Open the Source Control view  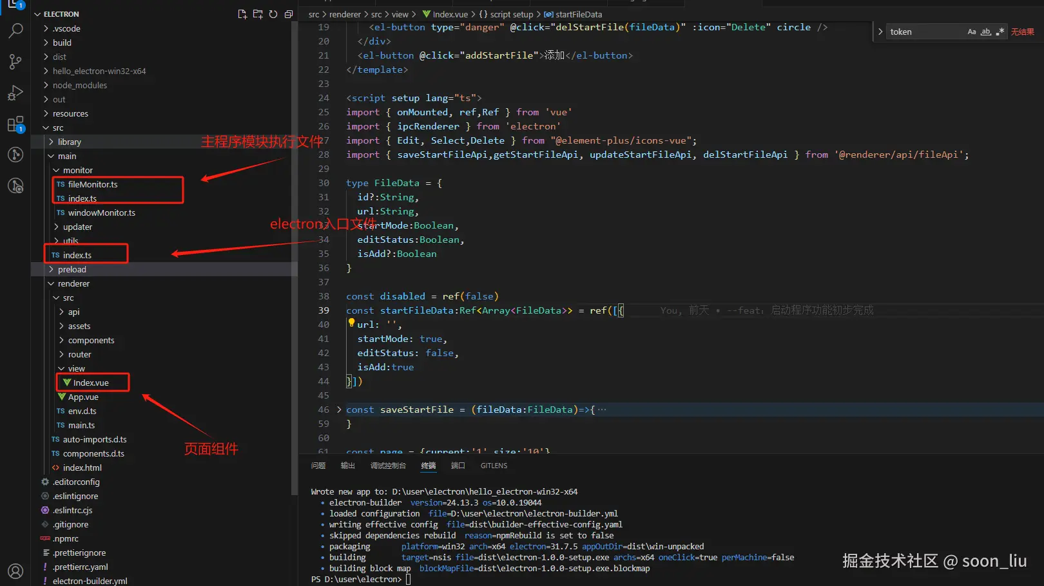(x=15, y=61)
